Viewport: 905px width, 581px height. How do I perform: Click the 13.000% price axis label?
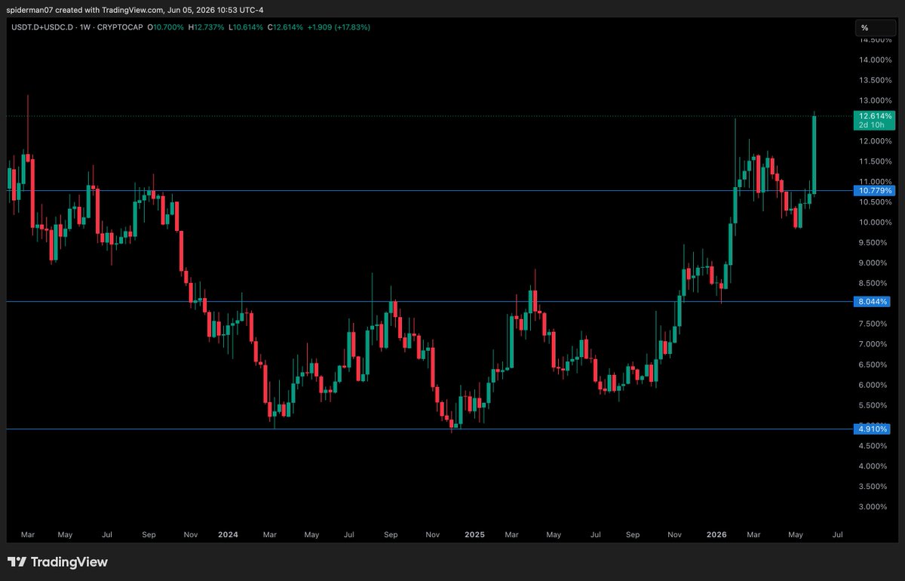[876, 100]
